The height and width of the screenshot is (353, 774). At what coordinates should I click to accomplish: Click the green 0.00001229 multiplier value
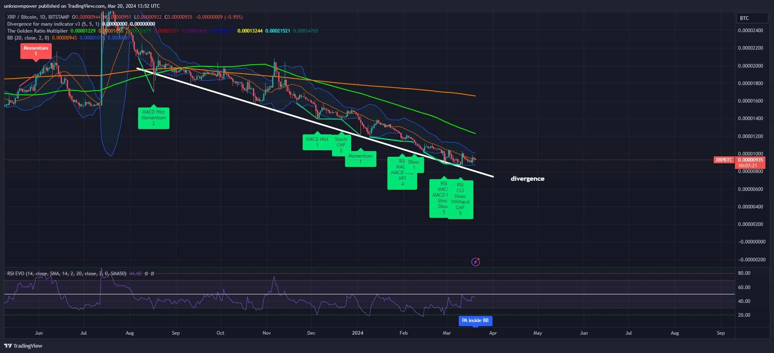point(83,31)
